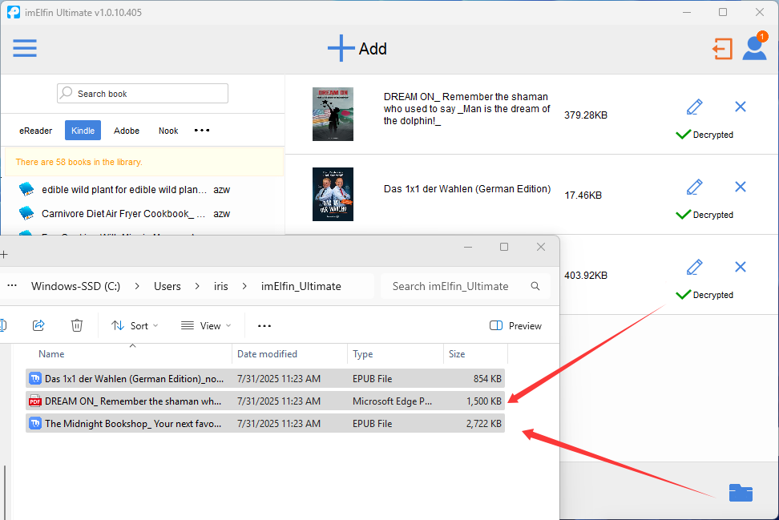
Task: Click imElfin_Ultimate breadcrumb
Action: click(301, 286)
